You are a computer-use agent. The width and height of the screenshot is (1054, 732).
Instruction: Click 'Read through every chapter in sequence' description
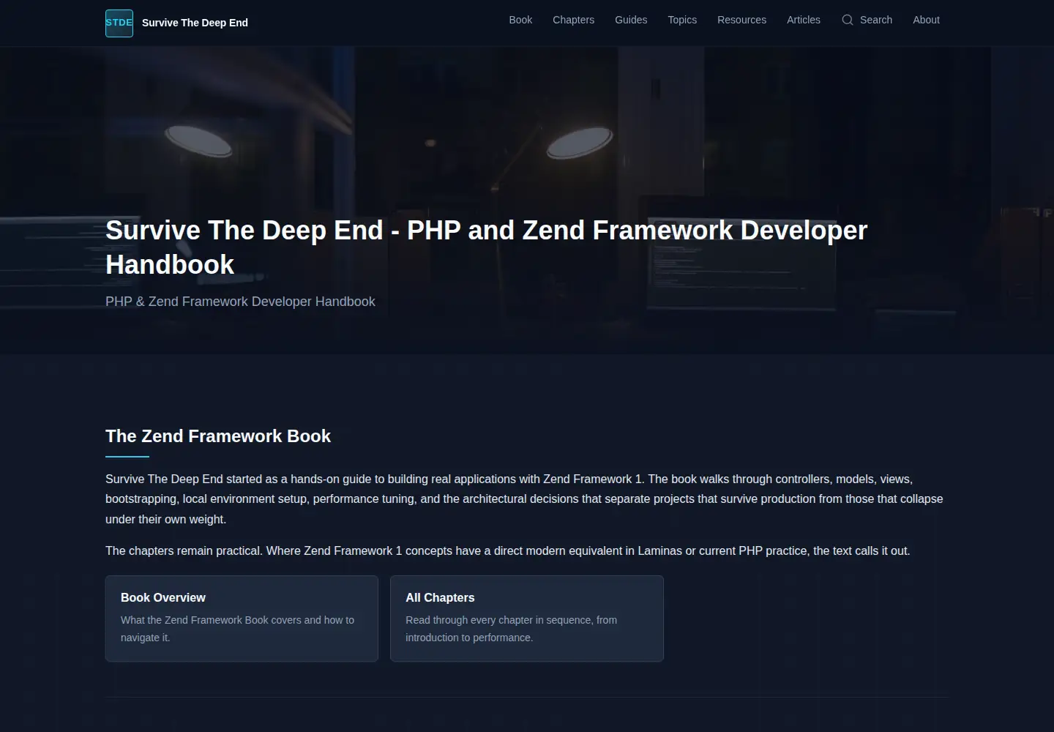[x=511, y=629]
